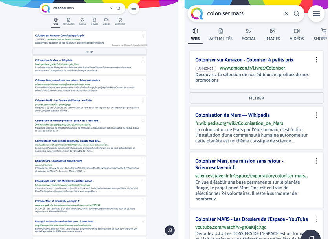Open the VIDÉOS tab in the left view
The height and width of the screenshot is (239, 330).
point(106,22)
